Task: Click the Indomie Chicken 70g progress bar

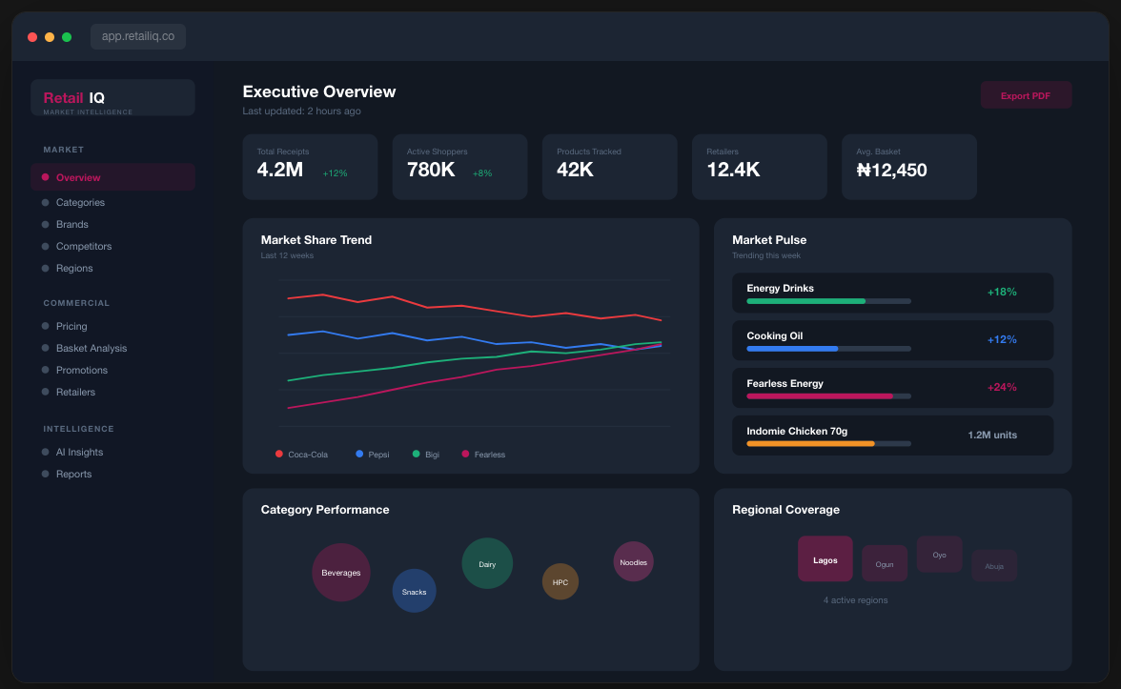Action: tap(828, 444)
